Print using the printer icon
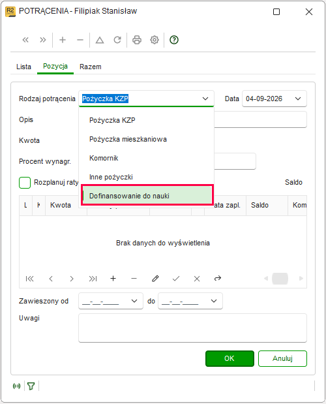The height and width of the screenshot is (404, 326). point(137,40)
